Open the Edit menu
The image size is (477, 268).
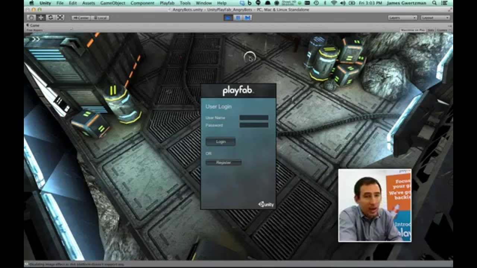point(73,3)
